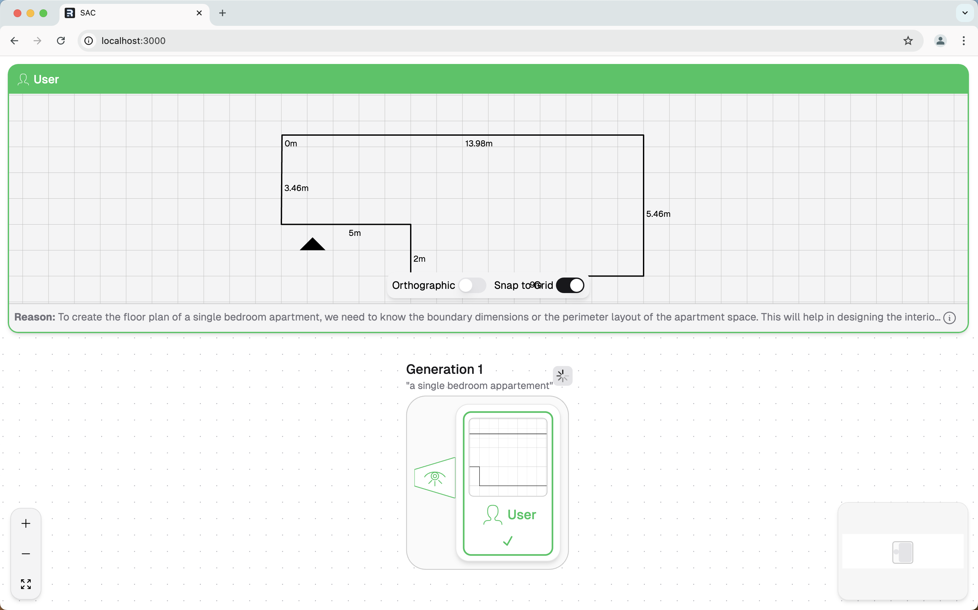
Task: Click the fit view icon
Action: pos(26,584)
